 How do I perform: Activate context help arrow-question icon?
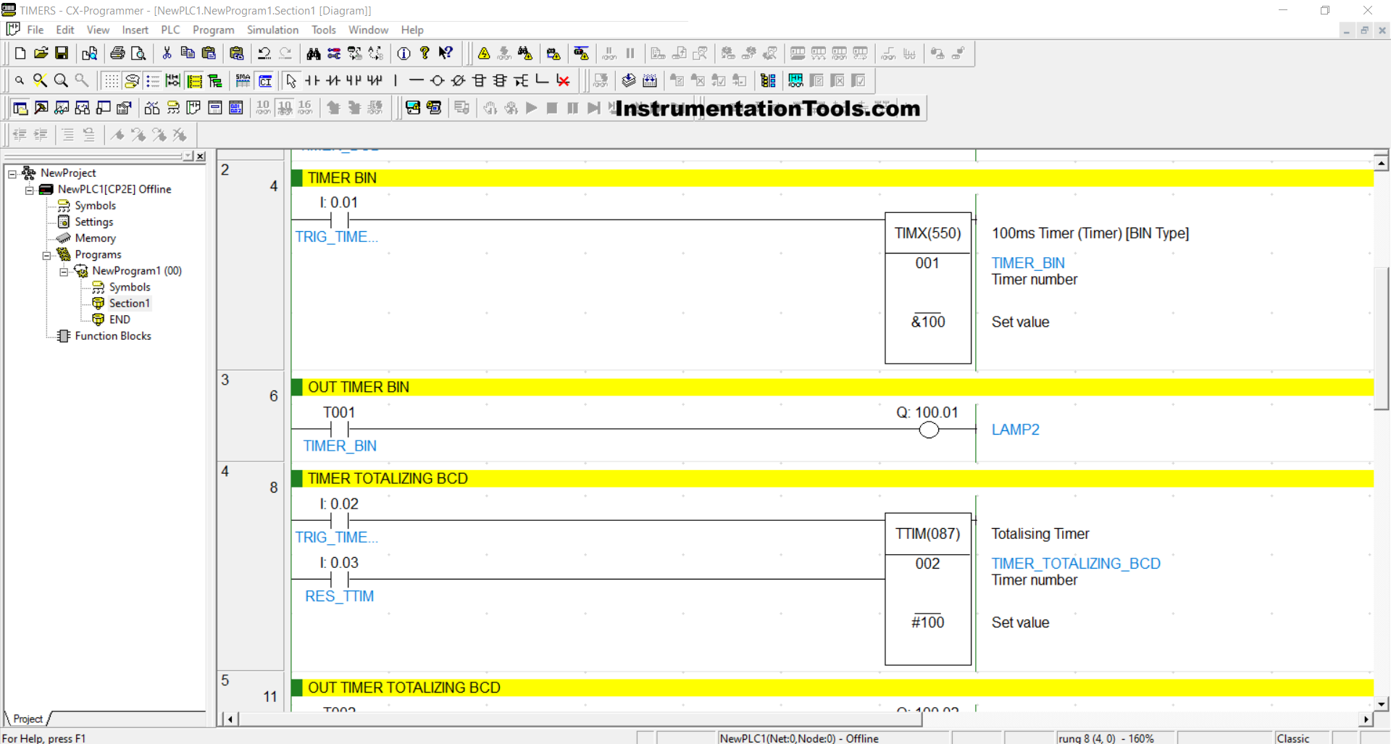pyautogui.click(x=446, y=54)
